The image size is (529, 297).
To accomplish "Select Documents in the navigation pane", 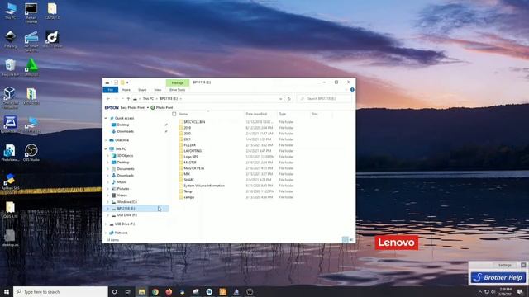I will (126, 168).
